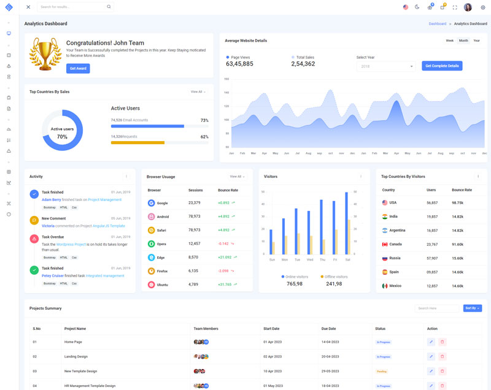Screen dimensions: 491x390
Task: Open View All dropdown in Browser Usage
Action: pyautogui.click(x=237, y=177)
